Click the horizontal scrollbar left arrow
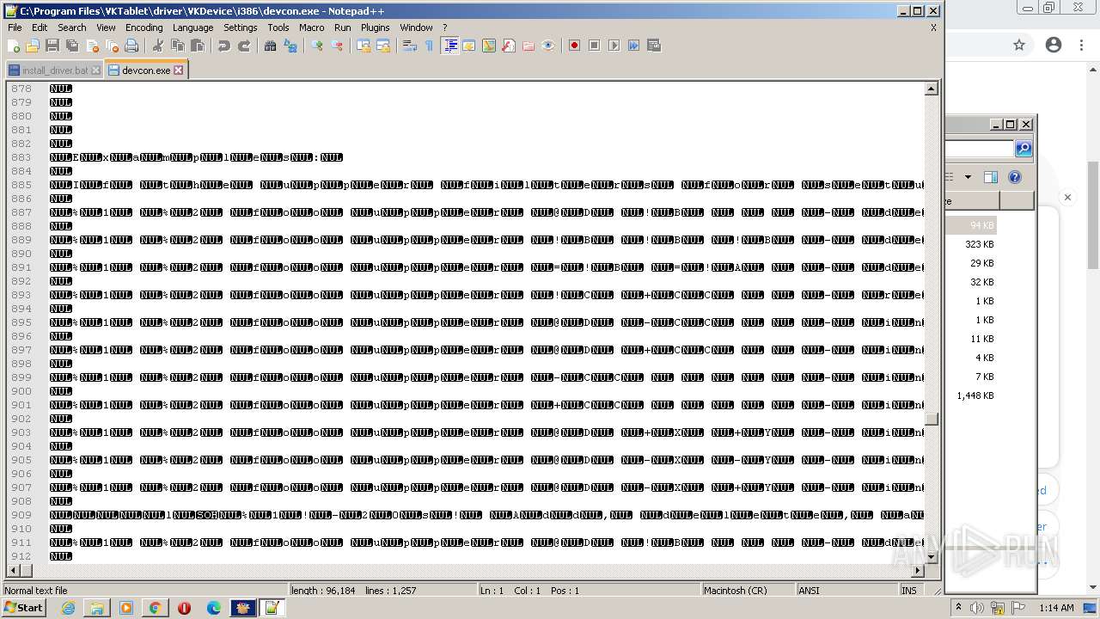Viewport: 1100px width, 619px height. pyautogui.click(x=12, y=570)
